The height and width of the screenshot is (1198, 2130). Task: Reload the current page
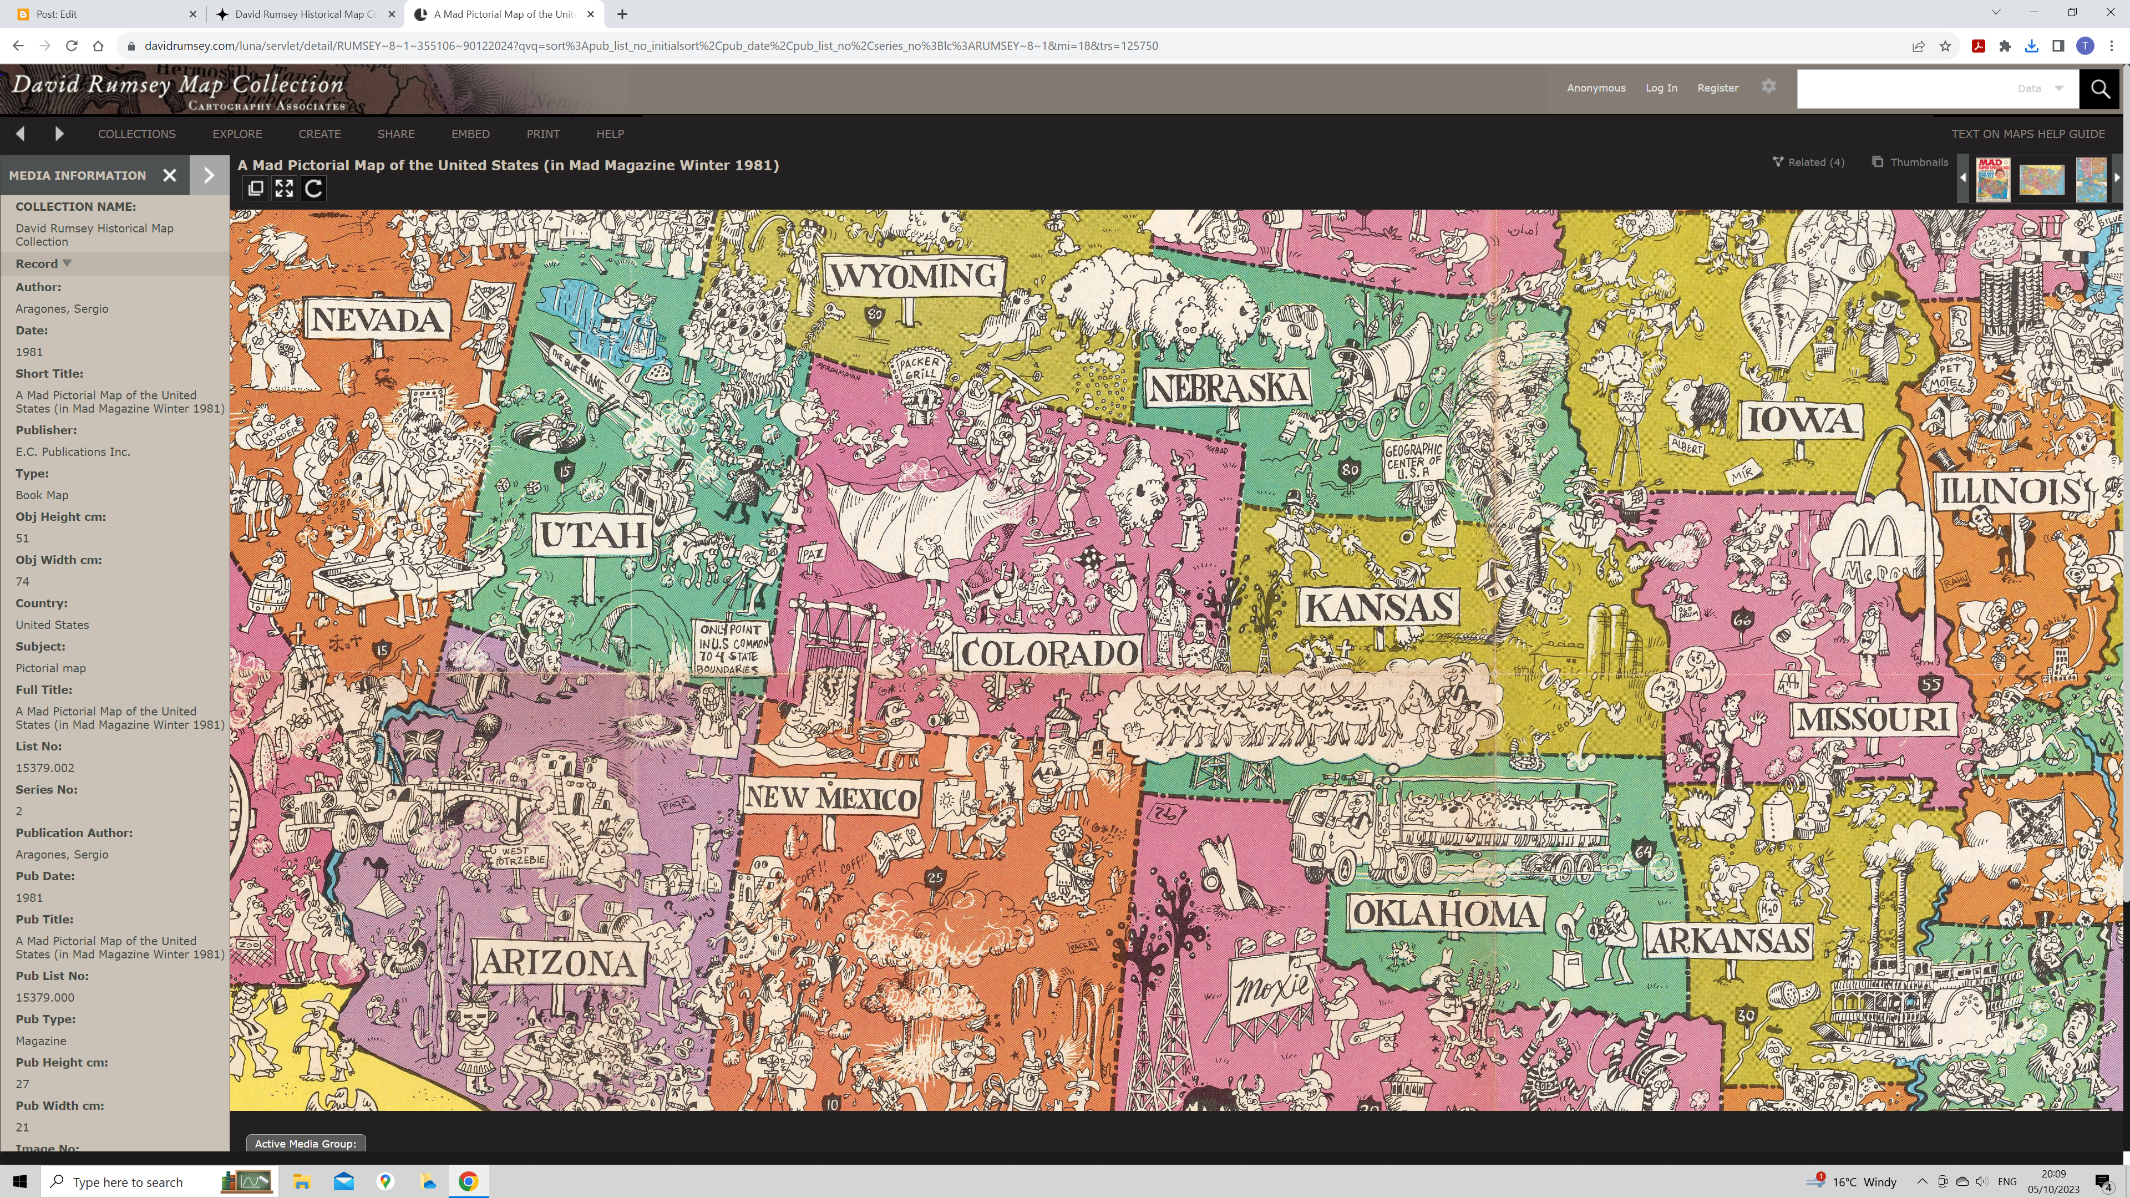71,45
